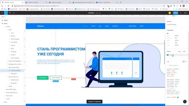Open the Facebook Dev bookmark

coord(13,9)
